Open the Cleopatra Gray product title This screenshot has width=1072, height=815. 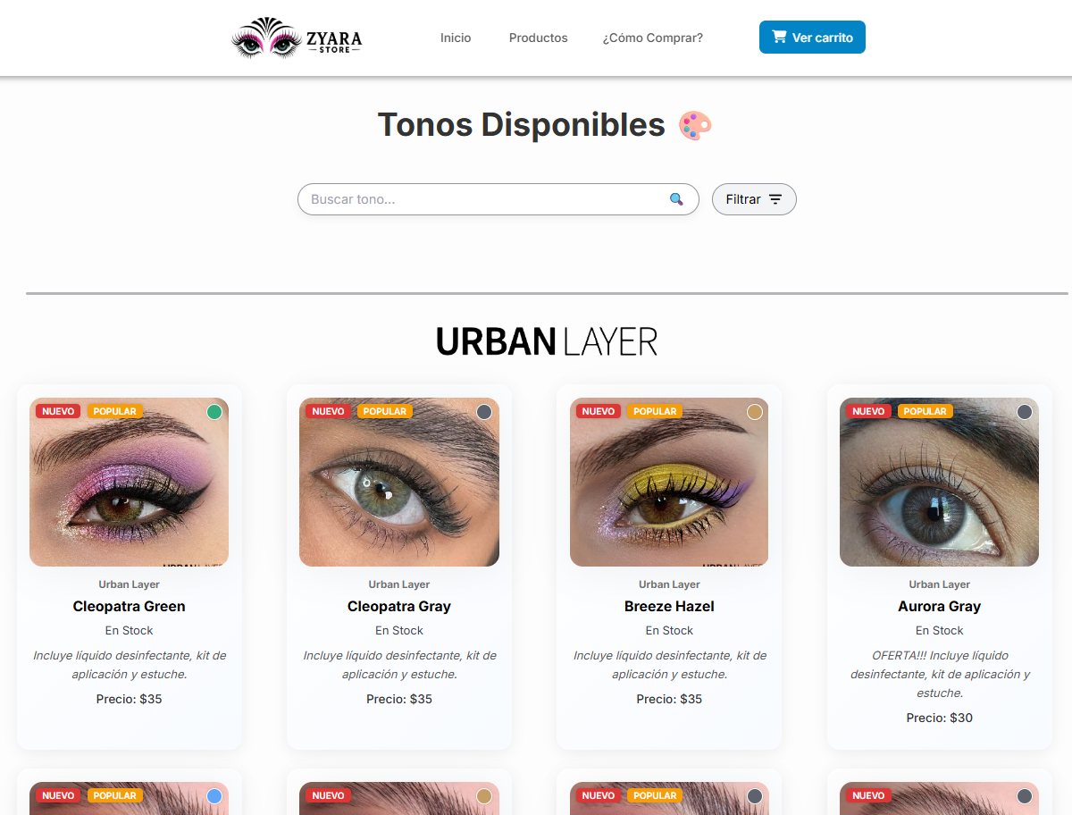pyautogui.click(x=399, y=606)
